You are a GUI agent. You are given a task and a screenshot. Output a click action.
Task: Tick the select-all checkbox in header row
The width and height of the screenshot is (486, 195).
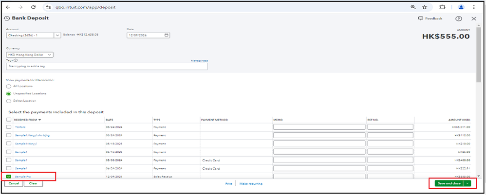9,120
